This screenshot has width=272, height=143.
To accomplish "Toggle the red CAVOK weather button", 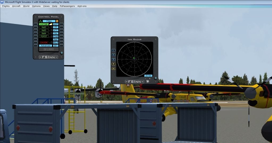I will pos(44,43).
